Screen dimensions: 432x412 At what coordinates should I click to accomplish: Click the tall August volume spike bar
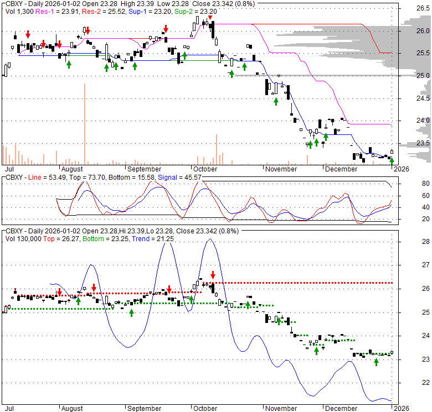click(x=85, y=124)
